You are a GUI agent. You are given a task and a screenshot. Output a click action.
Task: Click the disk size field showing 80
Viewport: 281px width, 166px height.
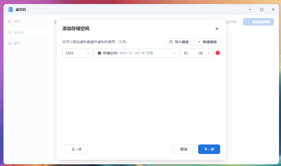pos(189,53)
